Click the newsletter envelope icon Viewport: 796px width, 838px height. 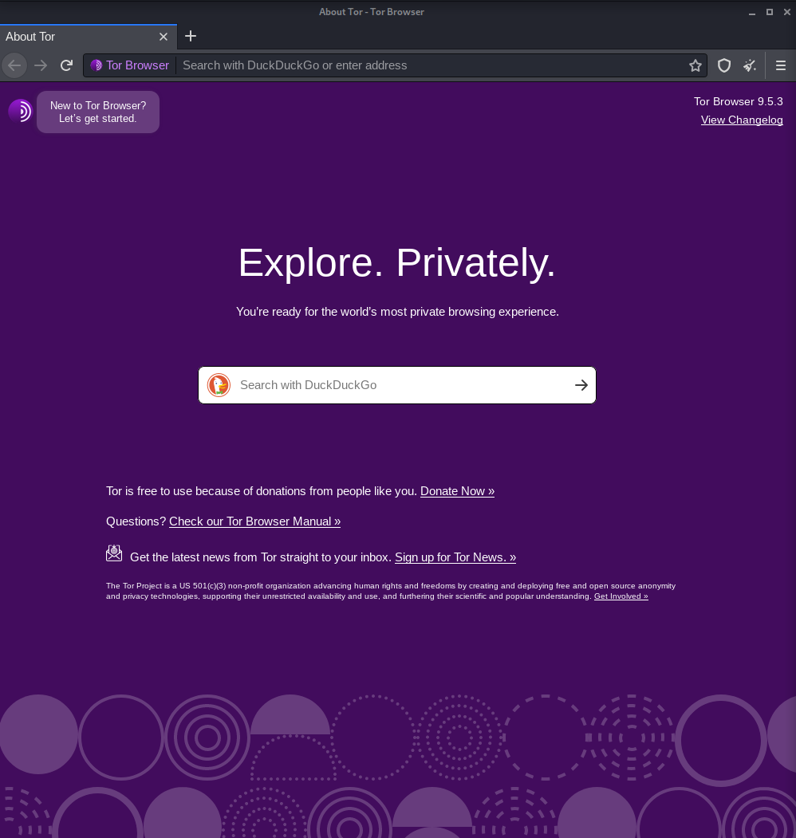114,553
